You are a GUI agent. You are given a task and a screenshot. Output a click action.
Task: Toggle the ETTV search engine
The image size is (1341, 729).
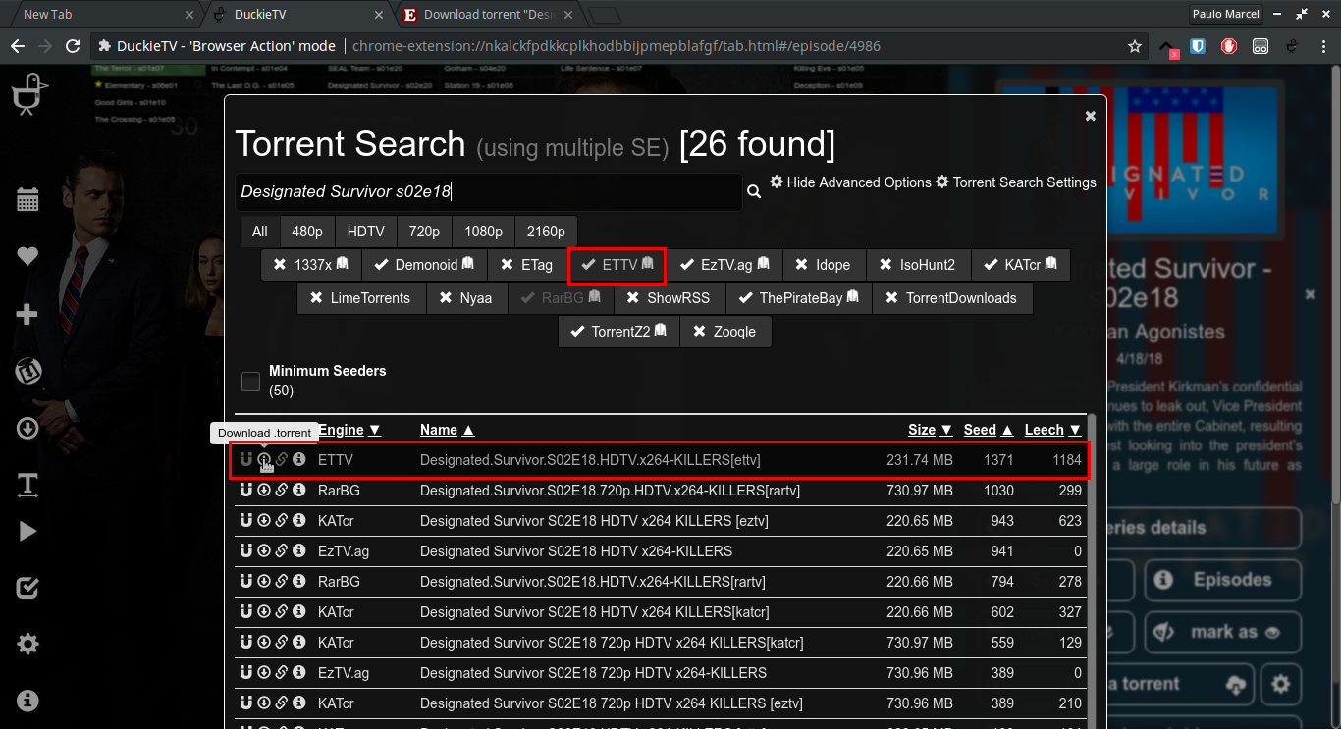tap(617, 265)
